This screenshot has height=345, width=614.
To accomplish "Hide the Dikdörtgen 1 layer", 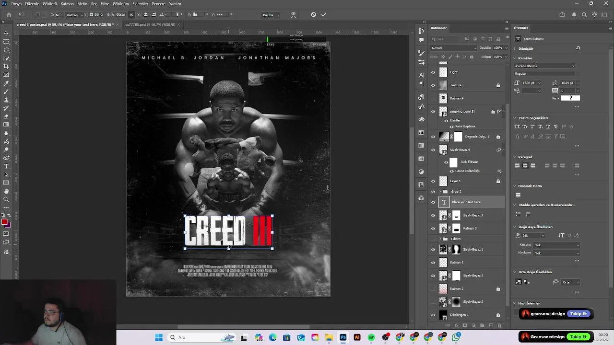I will click(x=433, y=315).
